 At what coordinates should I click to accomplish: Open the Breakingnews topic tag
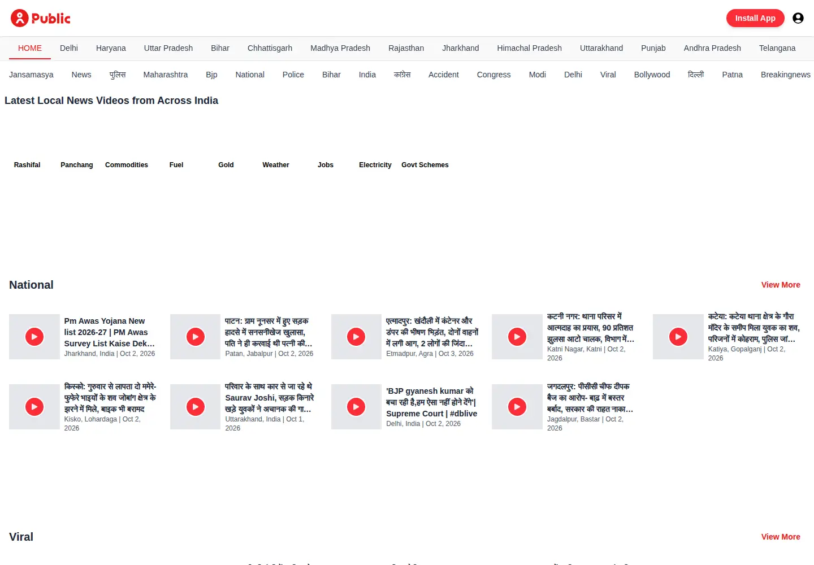[786, 75]
